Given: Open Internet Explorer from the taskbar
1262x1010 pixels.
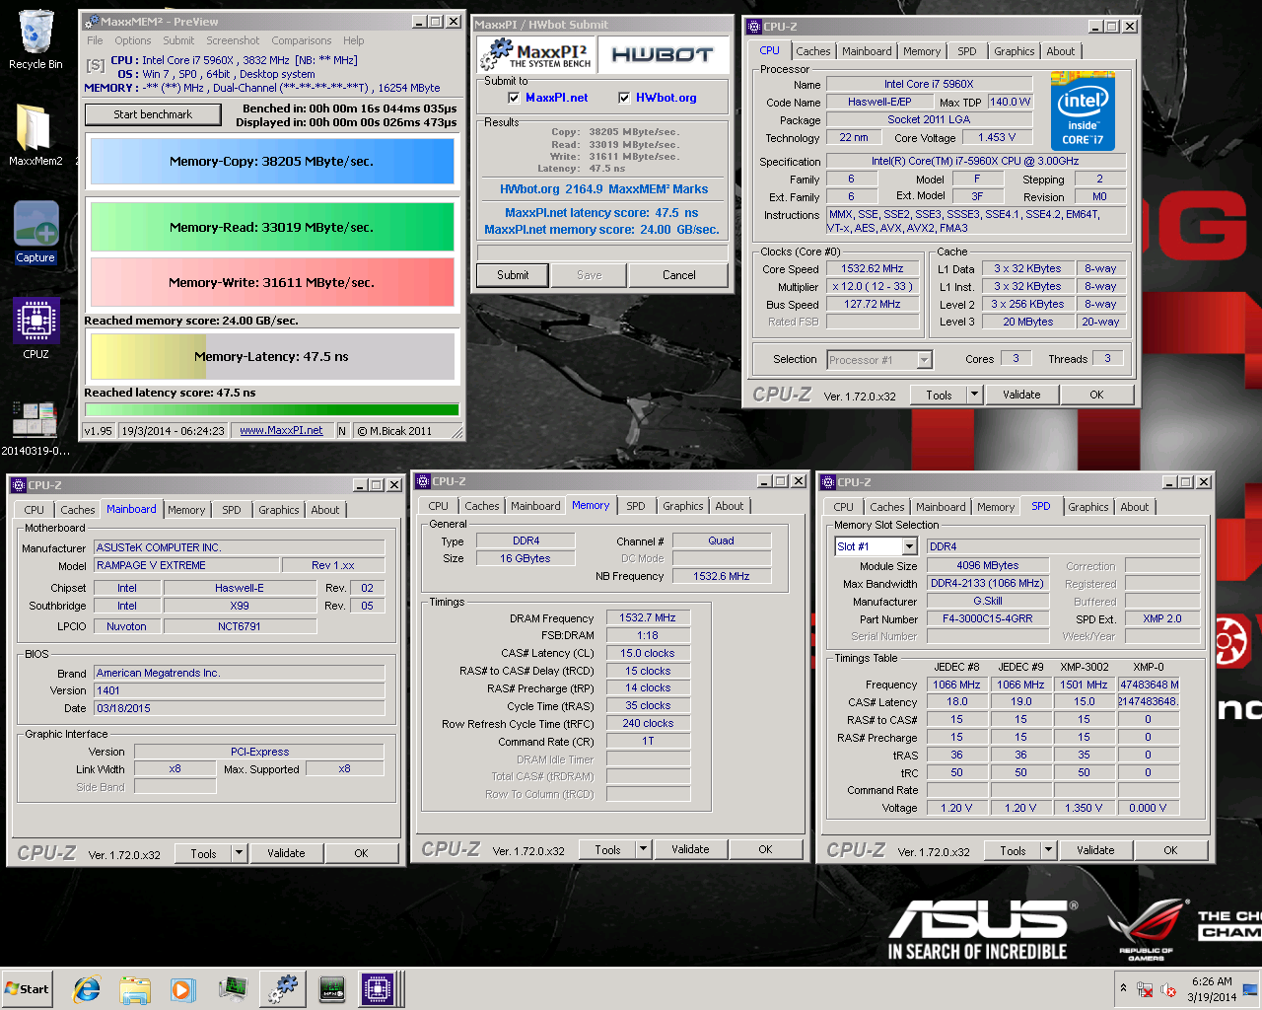Looking at the screenshot, I should [x=87, y=989].
